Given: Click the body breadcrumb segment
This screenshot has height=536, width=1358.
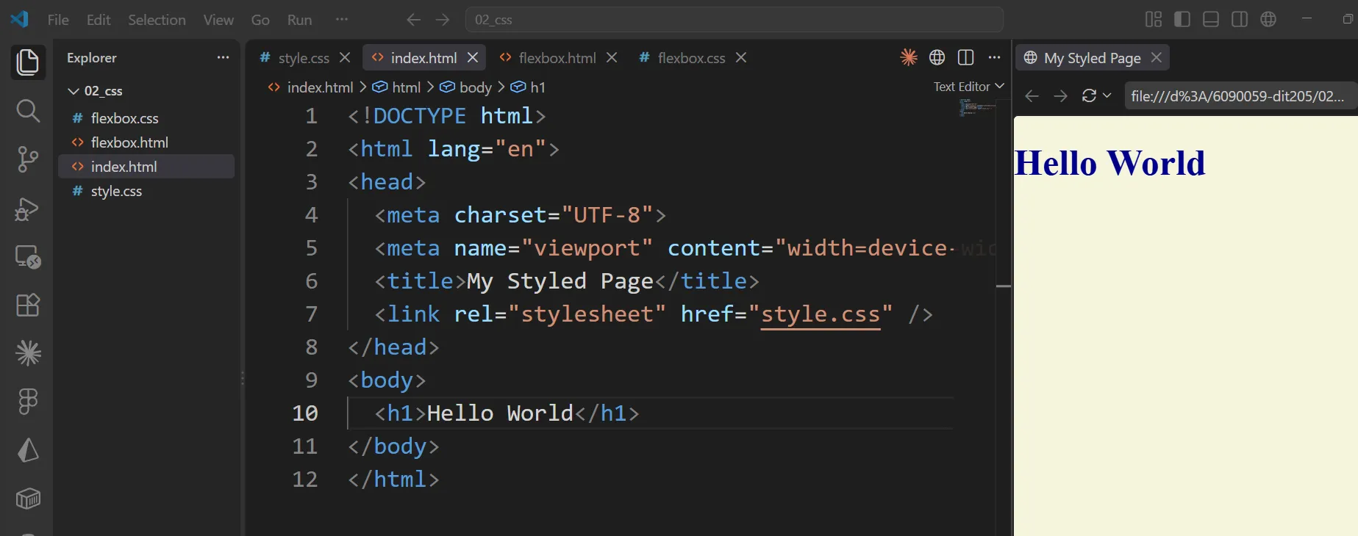Looking at the screenshot, I should 466,87.
